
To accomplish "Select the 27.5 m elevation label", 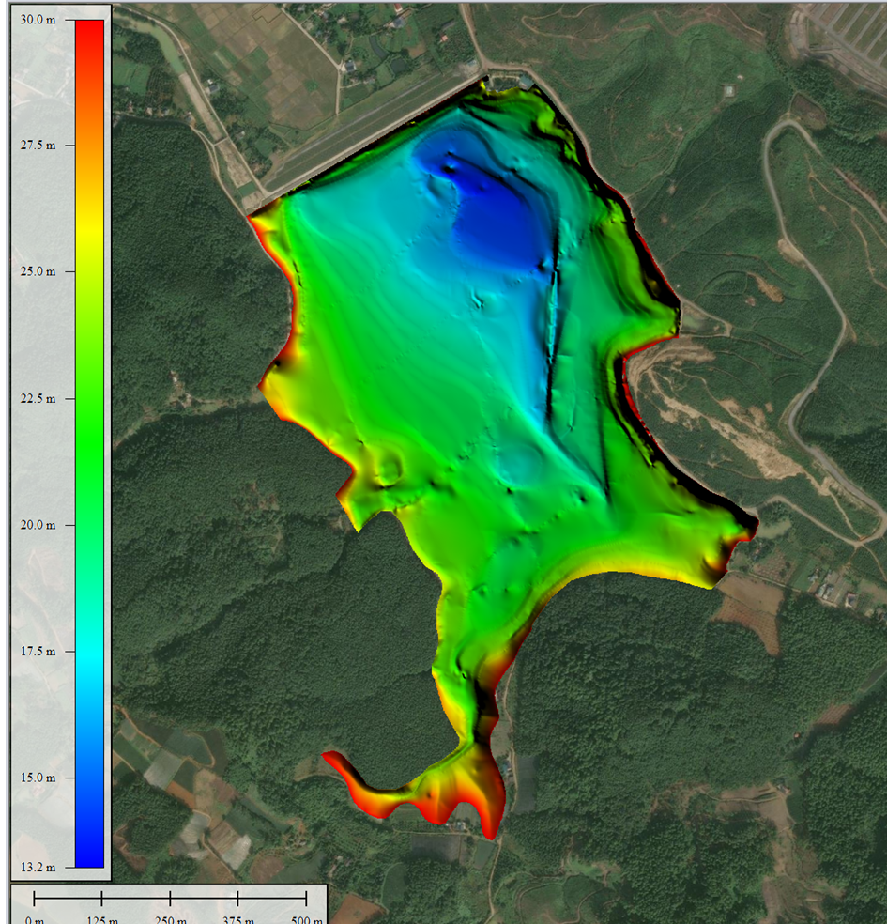I will point(38,146).
